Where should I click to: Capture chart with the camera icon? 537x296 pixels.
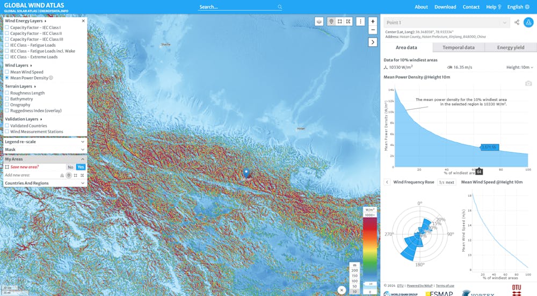tap(528, 83)
